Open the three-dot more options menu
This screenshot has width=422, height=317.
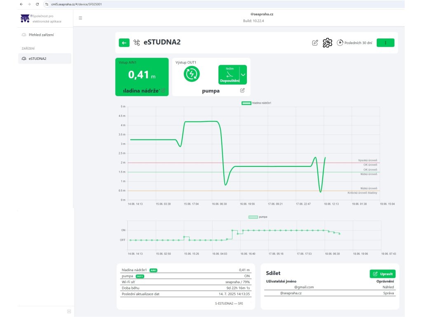click(x=385, y=43)
